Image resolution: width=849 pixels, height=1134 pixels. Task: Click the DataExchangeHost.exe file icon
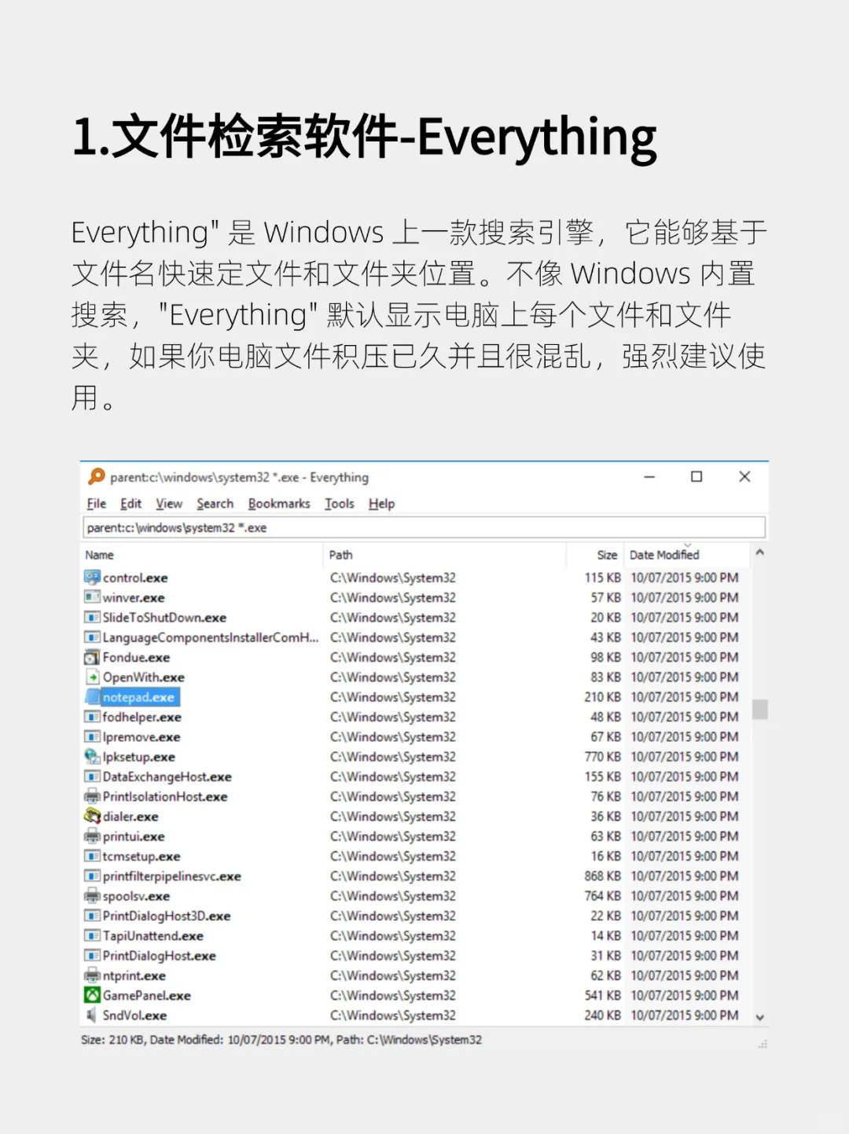(92, 776)
